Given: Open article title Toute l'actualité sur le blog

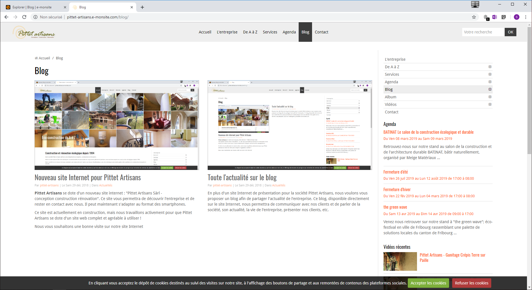Looking at the screenshot, I should tap(242, 178).
